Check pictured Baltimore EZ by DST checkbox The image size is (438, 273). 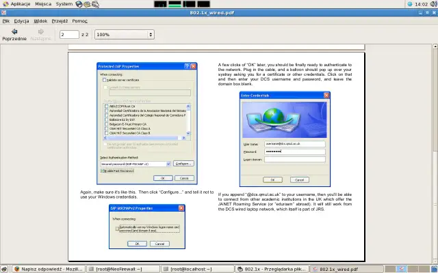(x=106, y=119)
